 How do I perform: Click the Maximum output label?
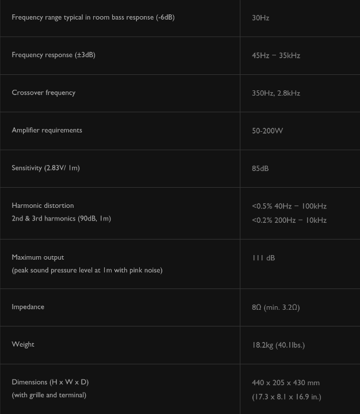pyautogui.click(x=38, y=257)
